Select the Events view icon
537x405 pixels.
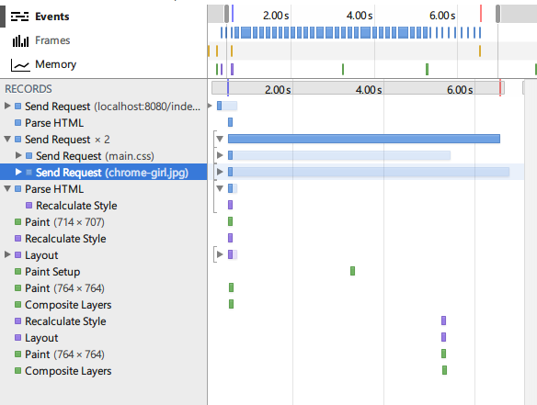(x=19, y=17)
